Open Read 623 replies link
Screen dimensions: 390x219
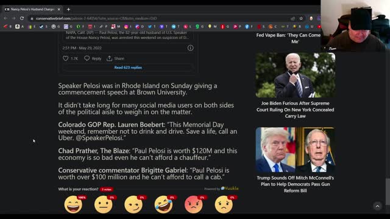pyautogui.click(x=128, y=68)
